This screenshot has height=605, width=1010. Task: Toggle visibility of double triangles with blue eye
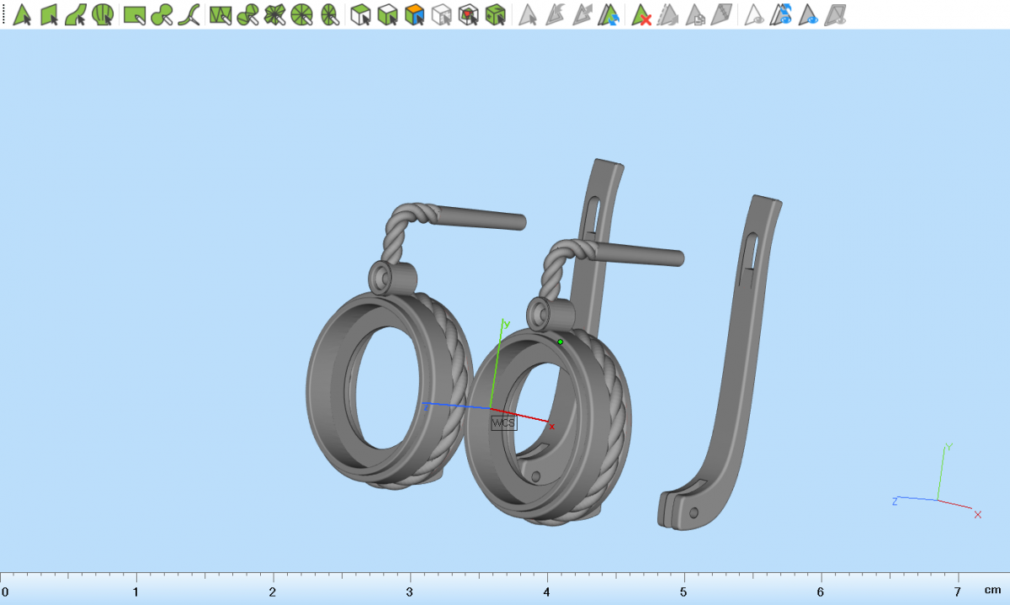[782, 14]
